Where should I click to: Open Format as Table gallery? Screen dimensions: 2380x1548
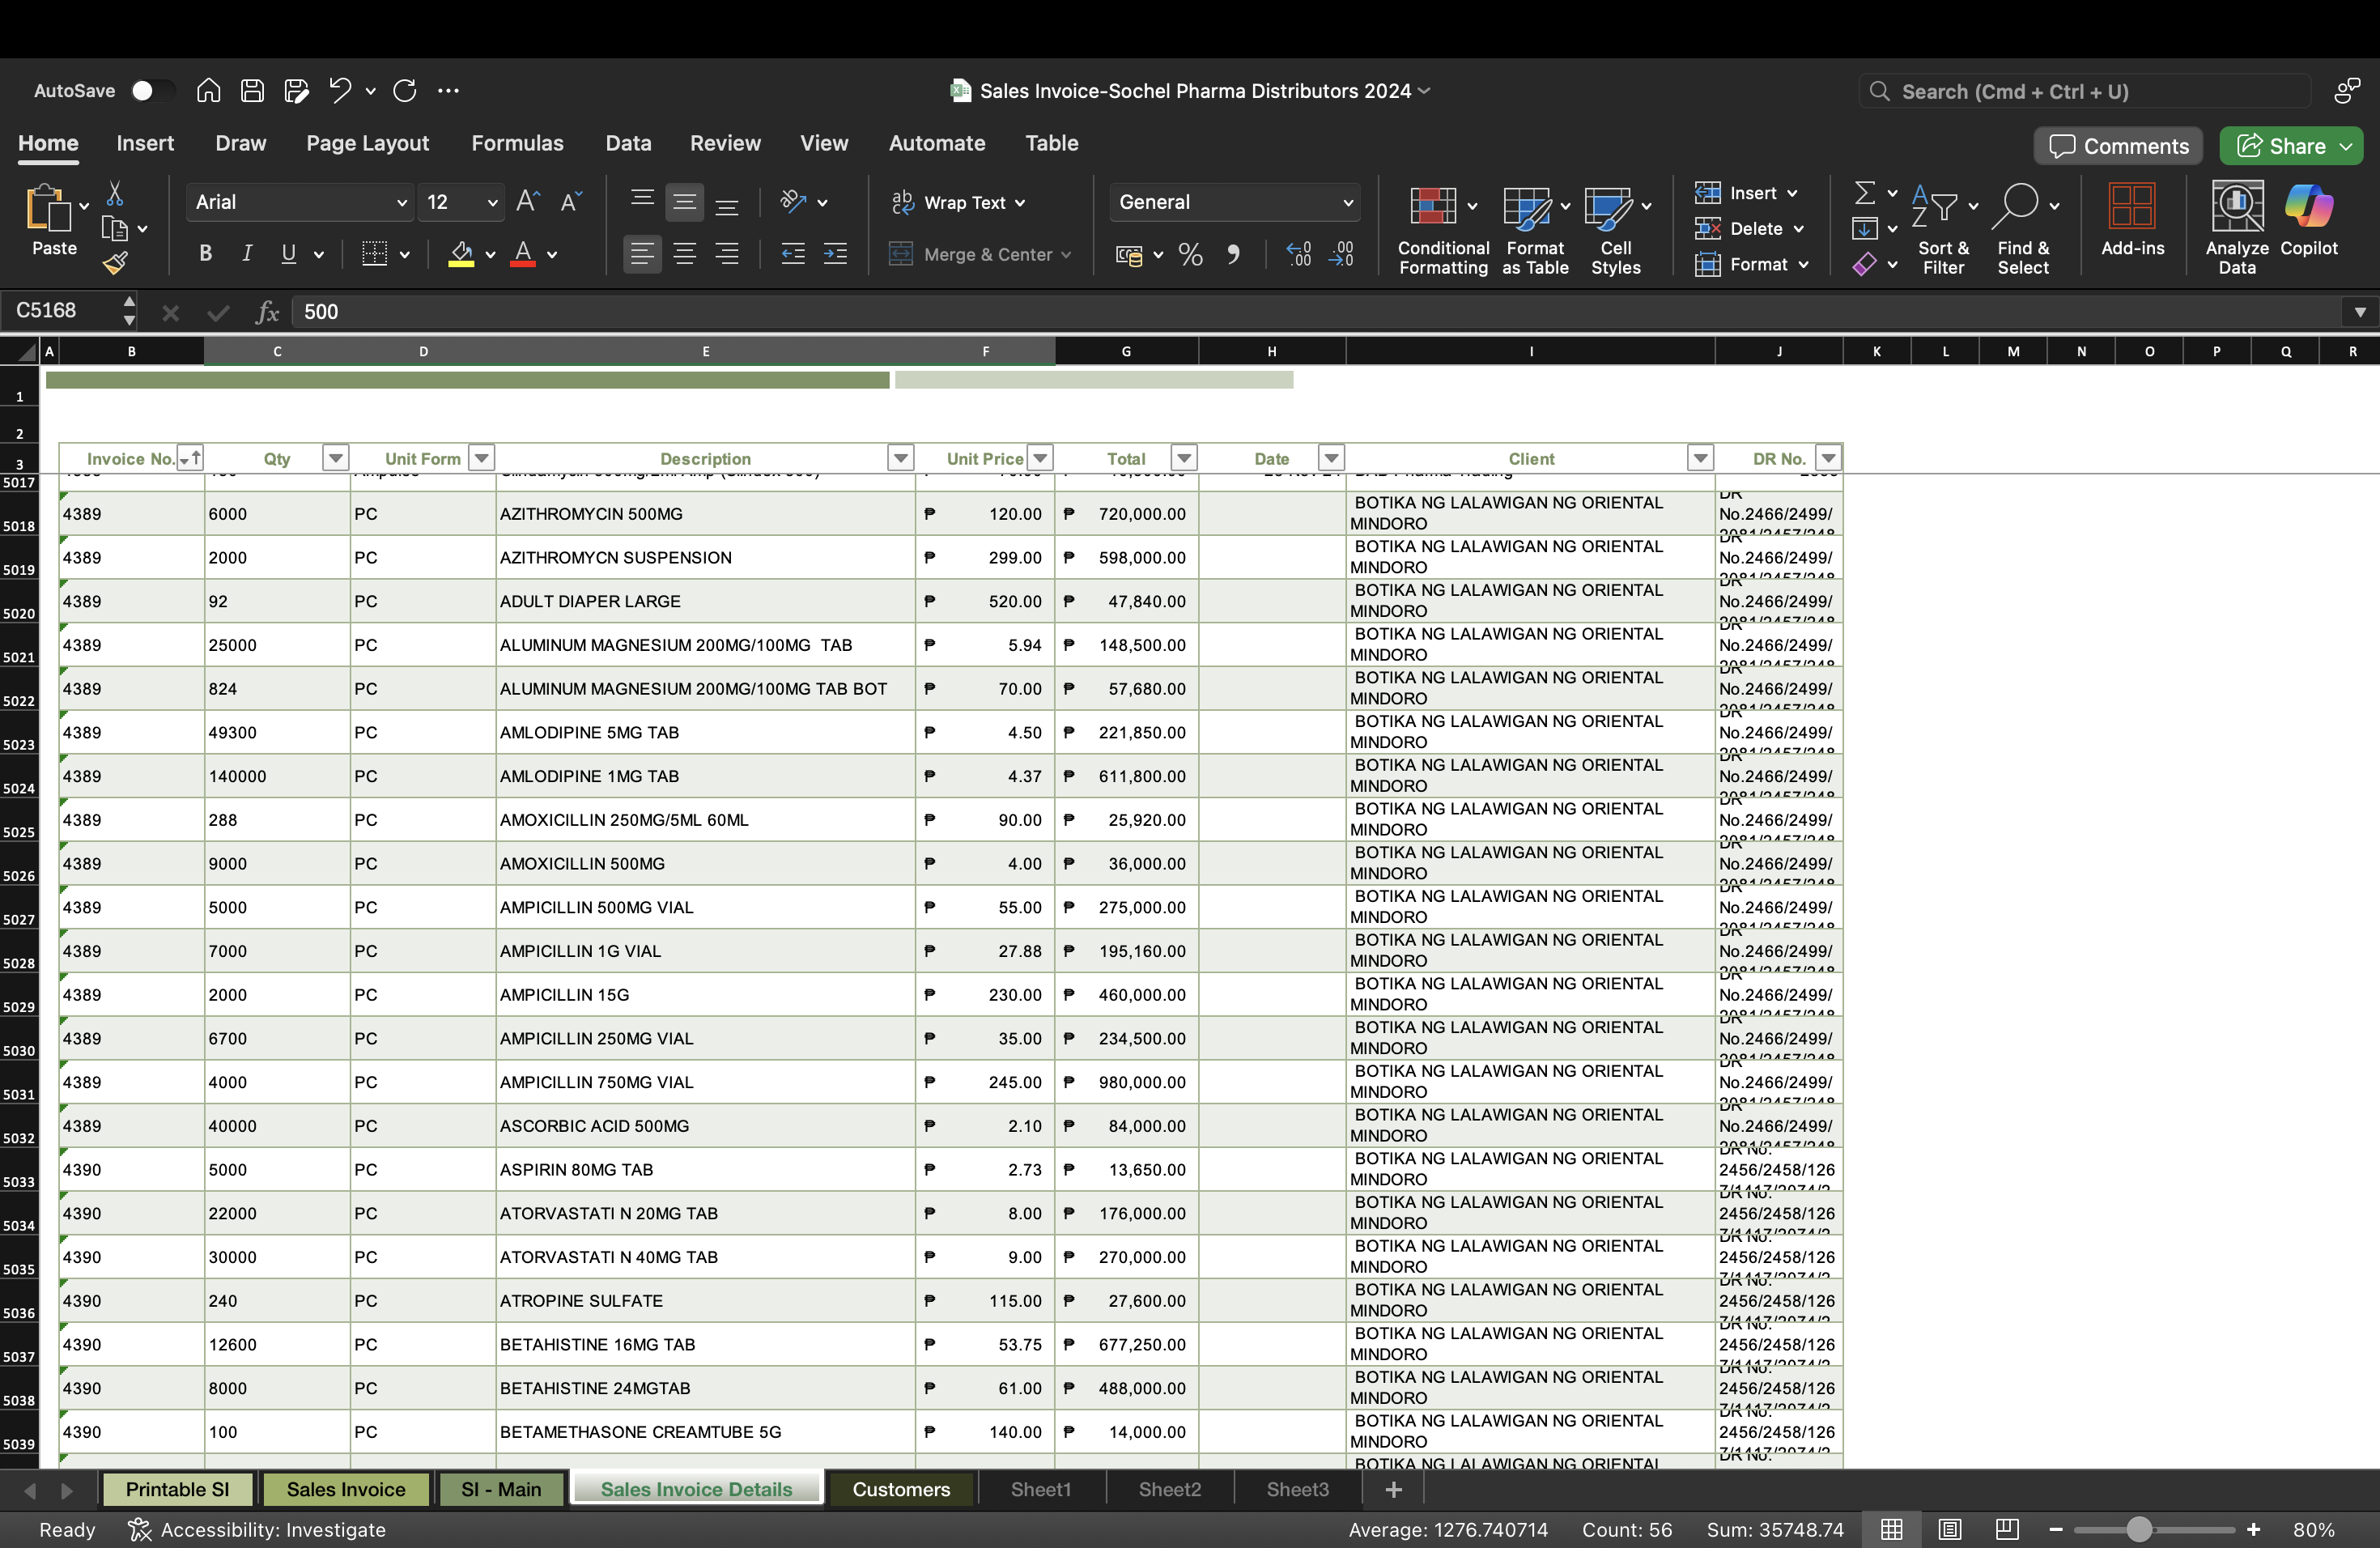coord(1535,230)
